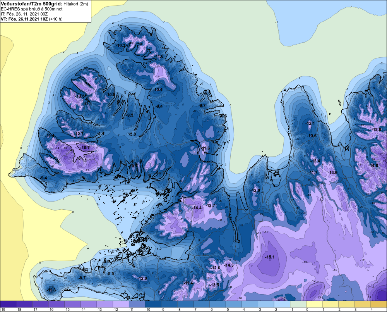
Task: Click the -12.6 temperature reading
Action: click(215, 268)
